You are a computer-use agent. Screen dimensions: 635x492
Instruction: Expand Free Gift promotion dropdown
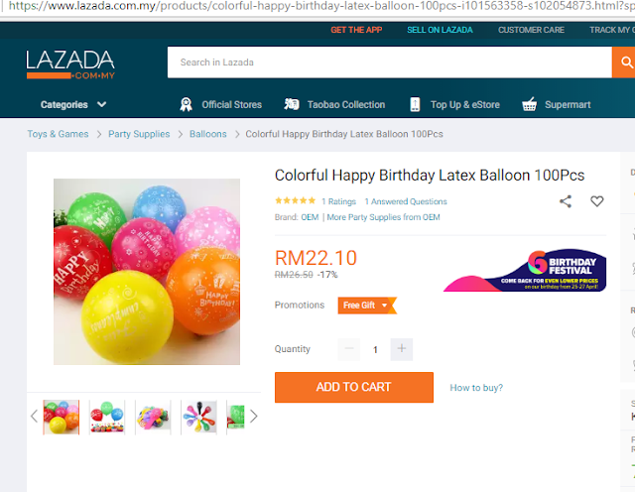pyautogui.click(x=367, y=306)
